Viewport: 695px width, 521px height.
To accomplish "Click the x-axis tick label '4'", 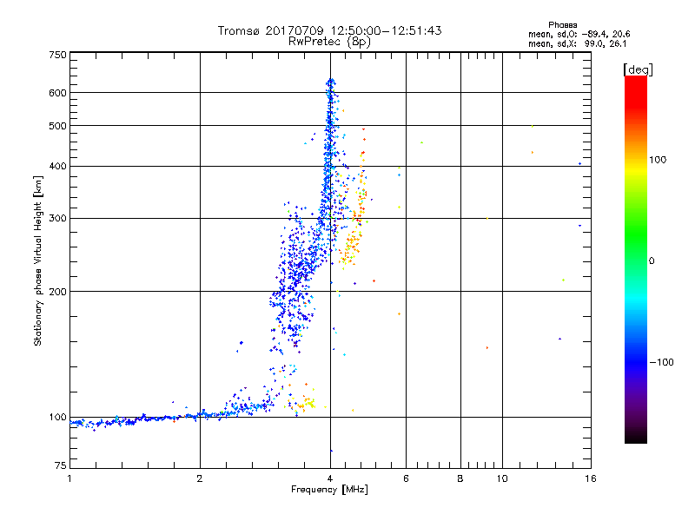I will (x=330, y=478).
